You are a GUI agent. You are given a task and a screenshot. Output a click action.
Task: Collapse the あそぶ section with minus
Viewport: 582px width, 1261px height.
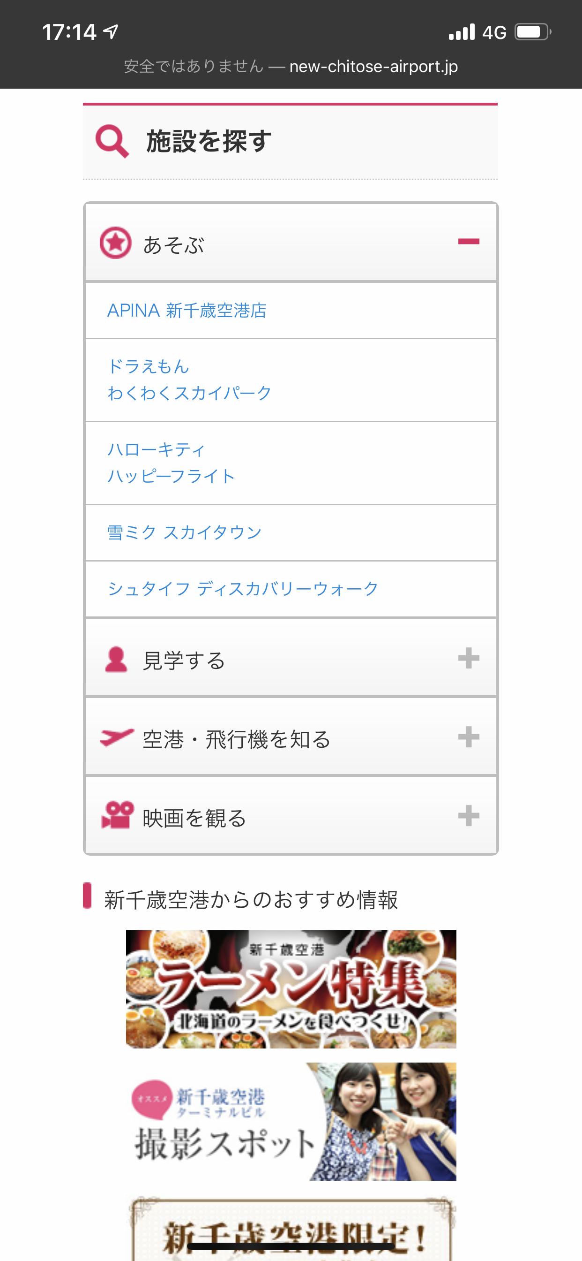pyautogui.click(x=469, y=241)
